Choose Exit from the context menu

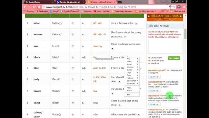(129, 95)
